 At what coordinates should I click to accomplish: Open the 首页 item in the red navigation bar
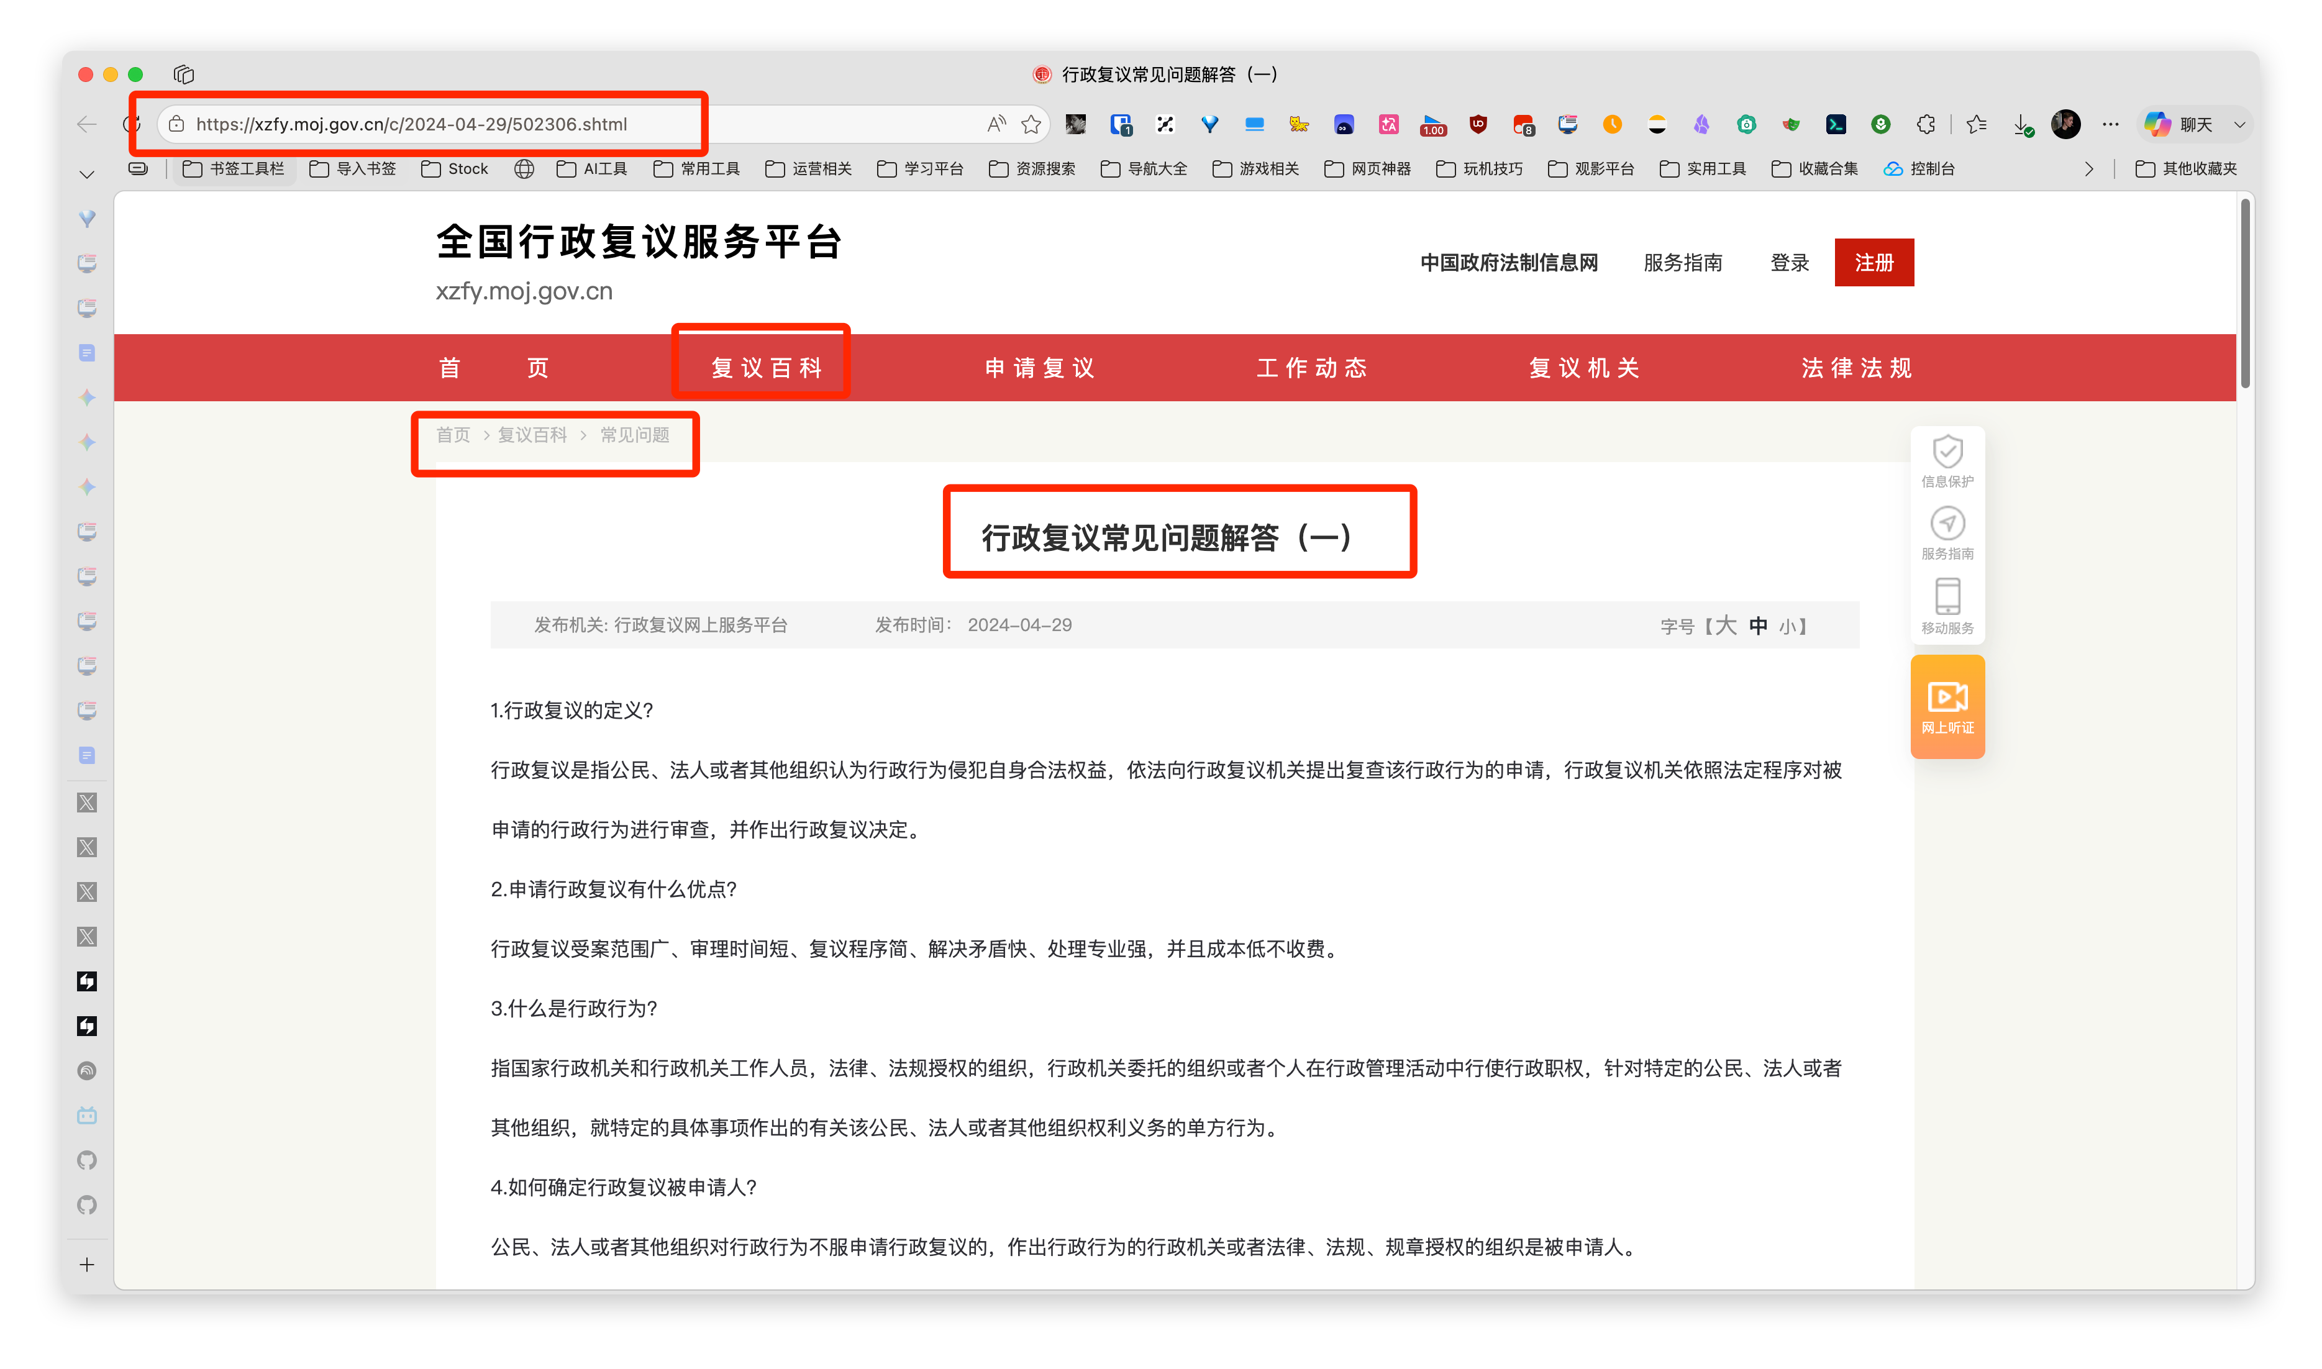point(494,368)
